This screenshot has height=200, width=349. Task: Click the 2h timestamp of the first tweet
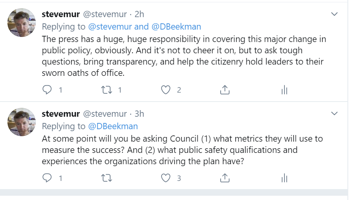pos(139,14)
